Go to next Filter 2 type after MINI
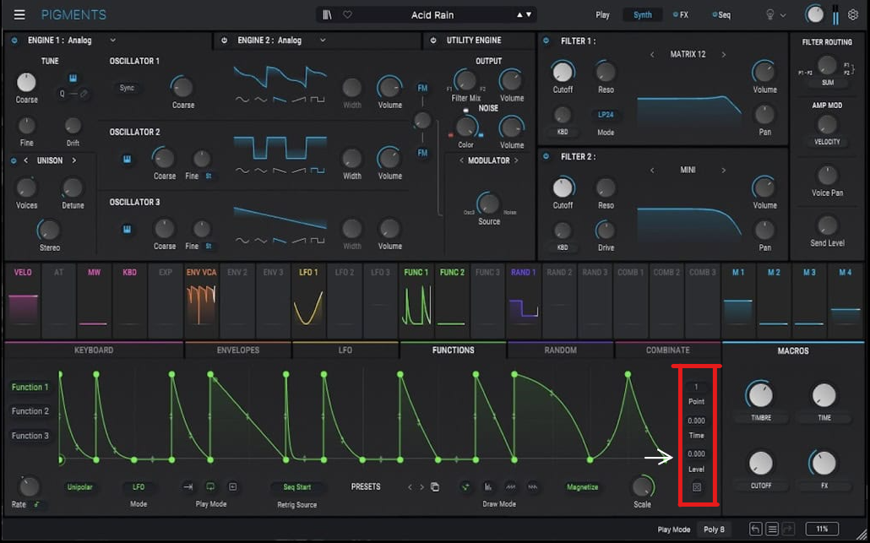Screen dimensions: 870x543 724,171
